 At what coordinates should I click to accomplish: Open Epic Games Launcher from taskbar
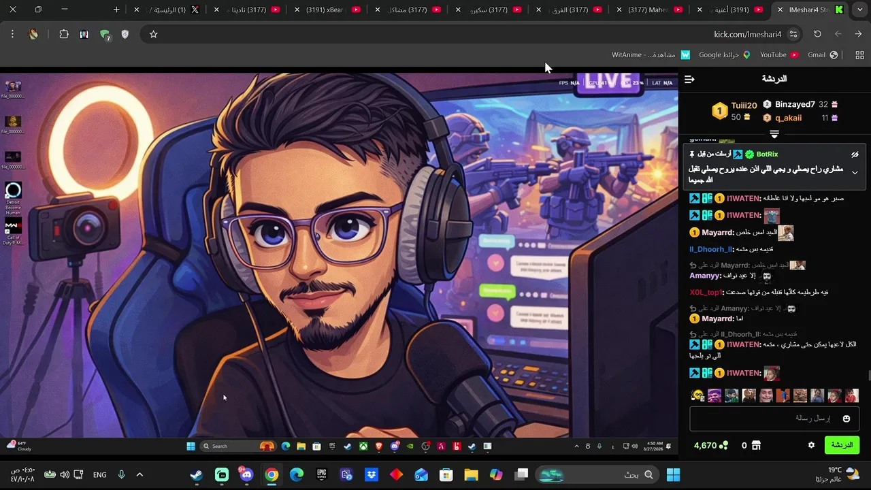click(321, 475)
